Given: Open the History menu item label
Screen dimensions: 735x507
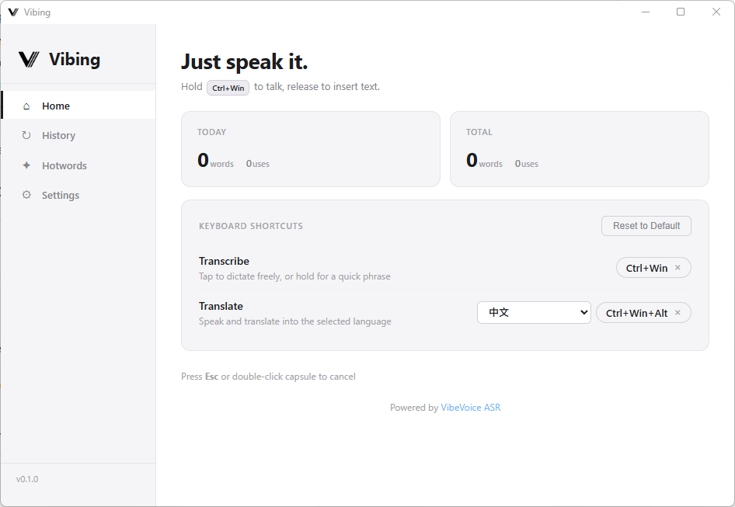Looking at the screenshot, I should (59, 136).
